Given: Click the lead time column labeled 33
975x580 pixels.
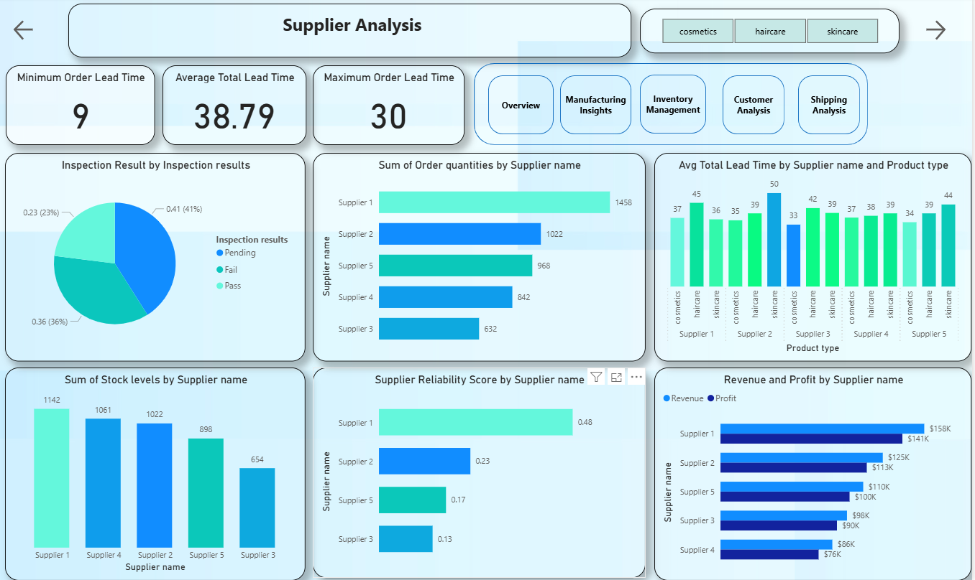Looking at the screenshot, I should (793, 256).
